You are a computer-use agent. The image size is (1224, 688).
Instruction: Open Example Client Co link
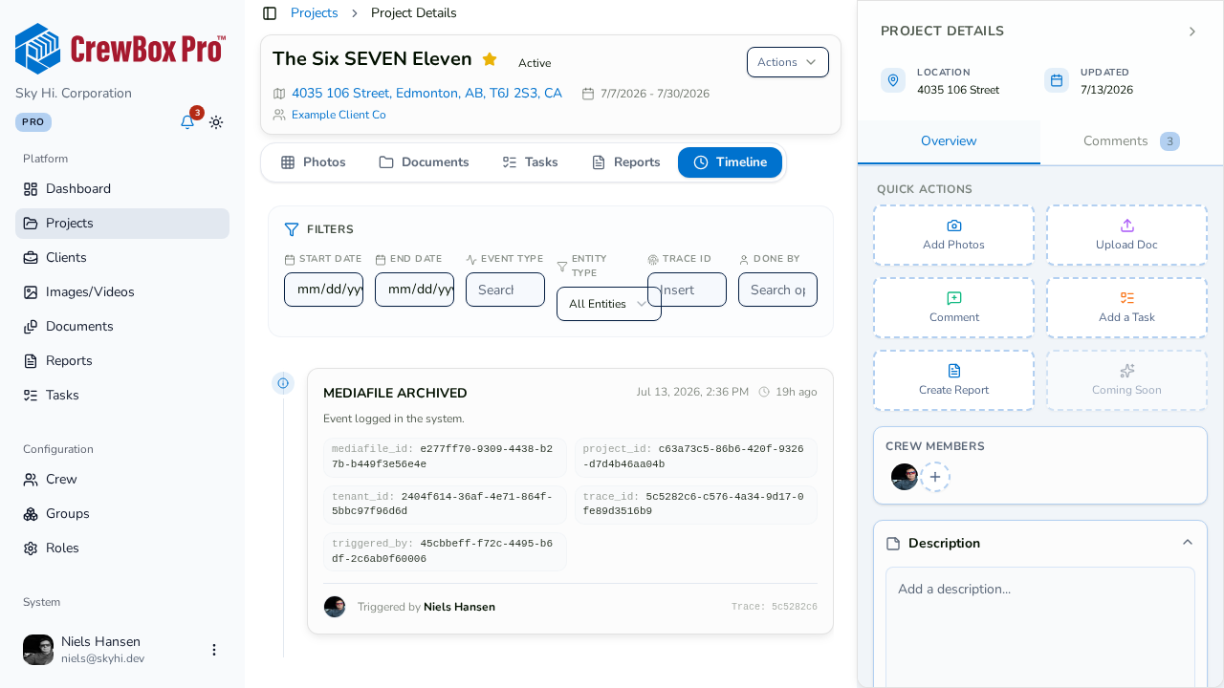339,115
